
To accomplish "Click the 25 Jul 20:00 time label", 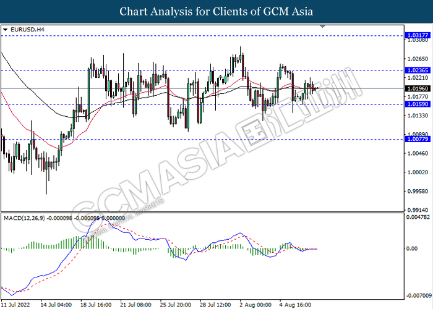I will [x=175, y=305].
